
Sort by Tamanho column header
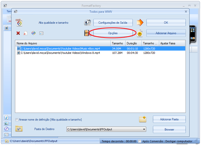[x=118, y=44]
